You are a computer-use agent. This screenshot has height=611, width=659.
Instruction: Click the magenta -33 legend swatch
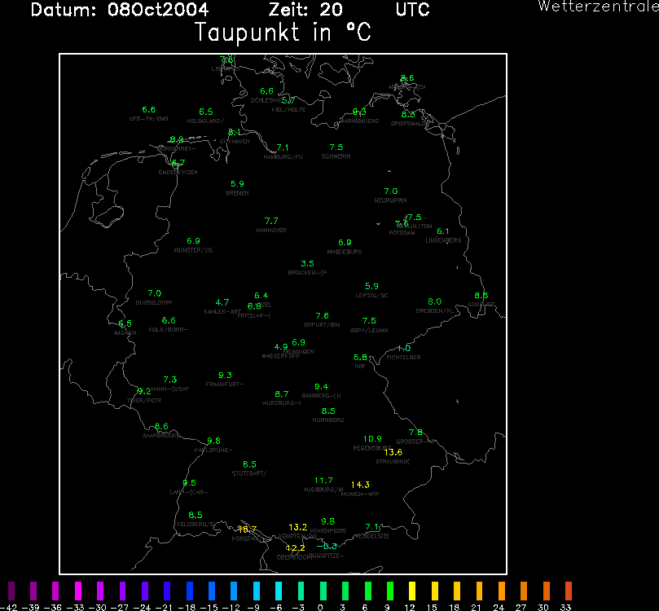coord(77,591)
